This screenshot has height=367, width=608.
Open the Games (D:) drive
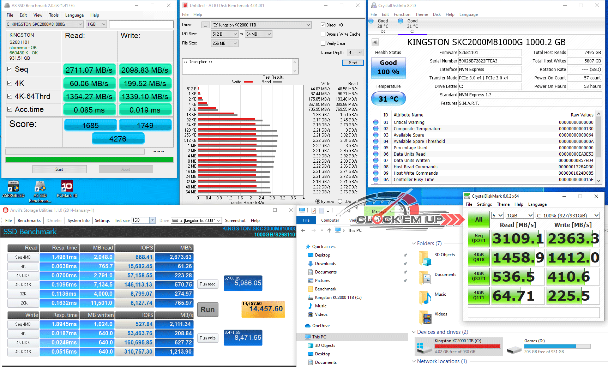[514, 349]
